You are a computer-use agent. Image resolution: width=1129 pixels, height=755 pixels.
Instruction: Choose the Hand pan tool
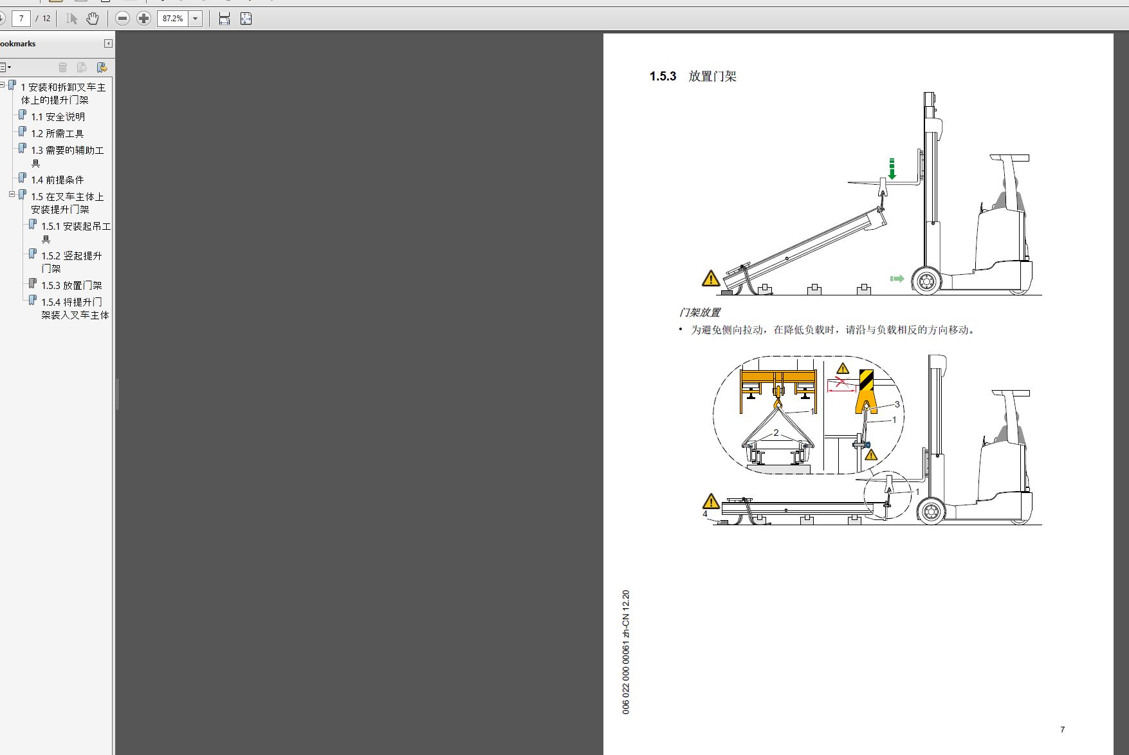93,19
